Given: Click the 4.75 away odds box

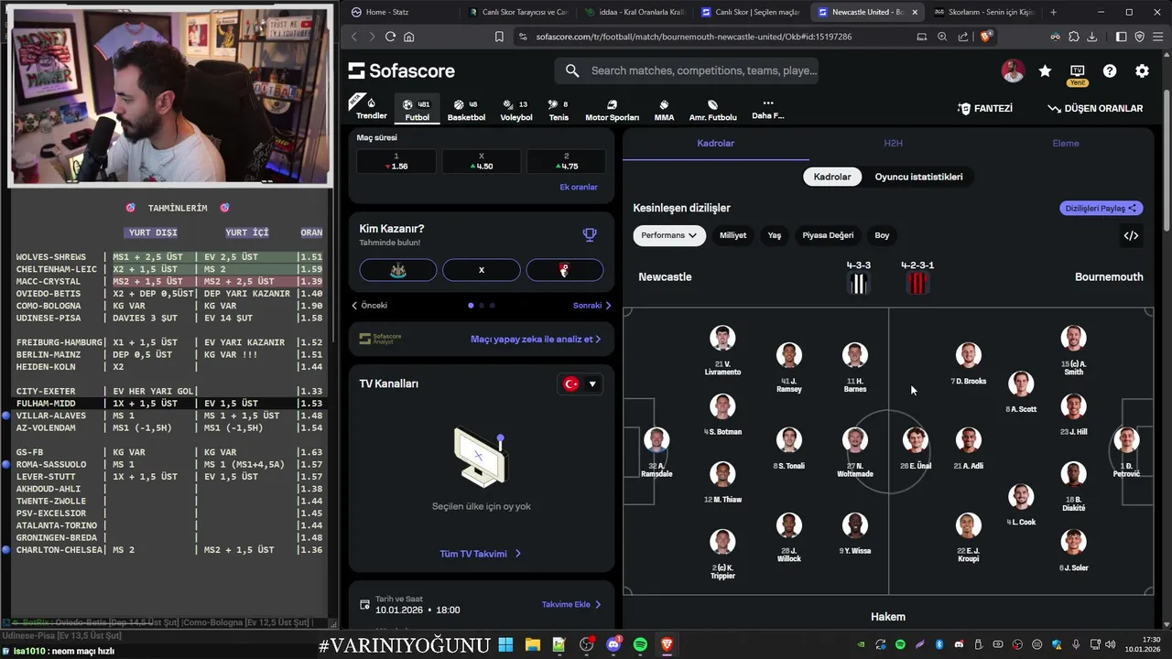Looking at the screenshot, I should click(x=566, y=161).
